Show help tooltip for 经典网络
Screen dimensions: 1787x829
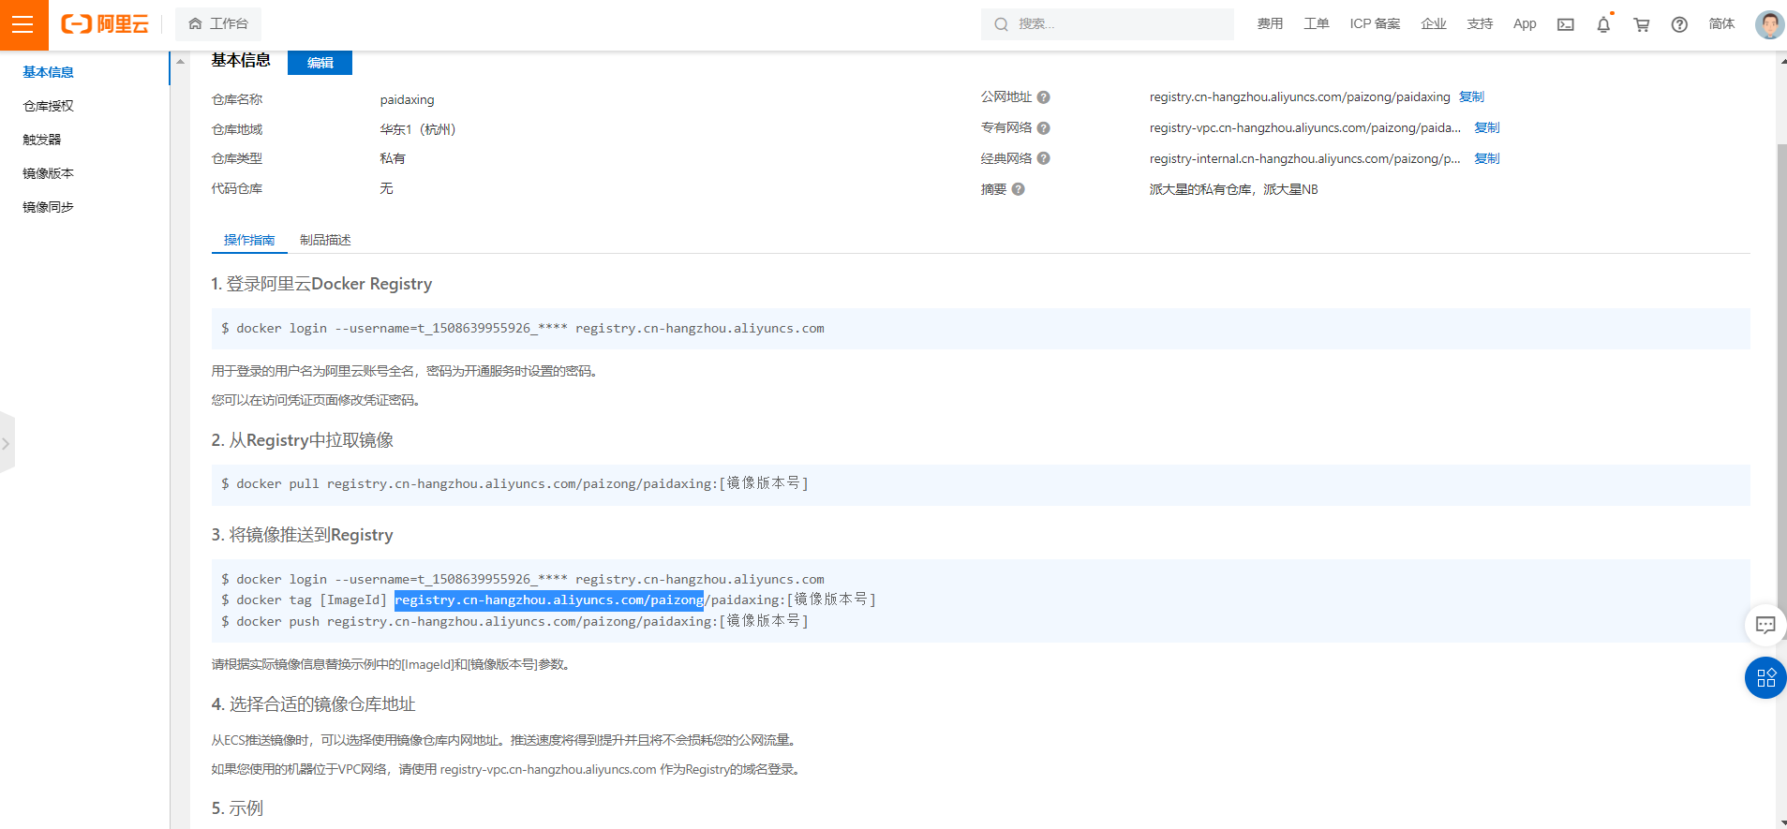(x=1044, y=159)
